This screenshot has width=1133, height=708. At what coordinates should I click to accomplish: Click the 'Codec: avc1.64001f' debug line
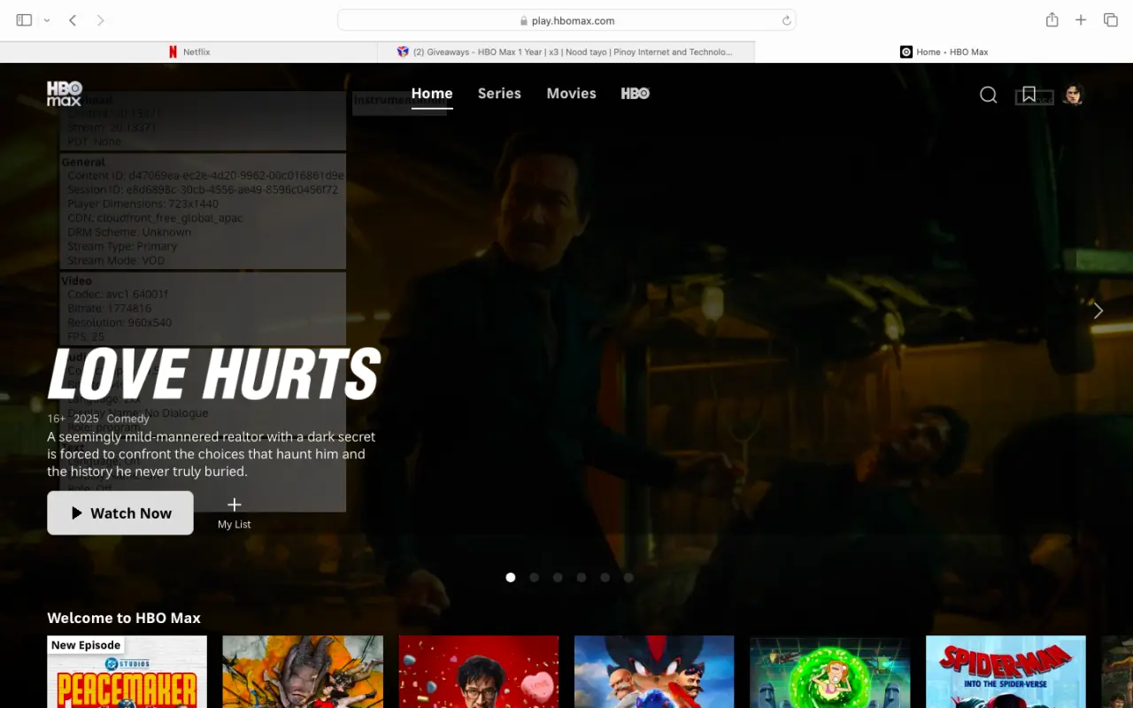click(x=118, y=295)
